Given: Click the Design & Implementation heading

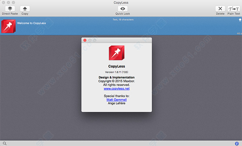Looking at the screenshot, I should click(117, 77).
